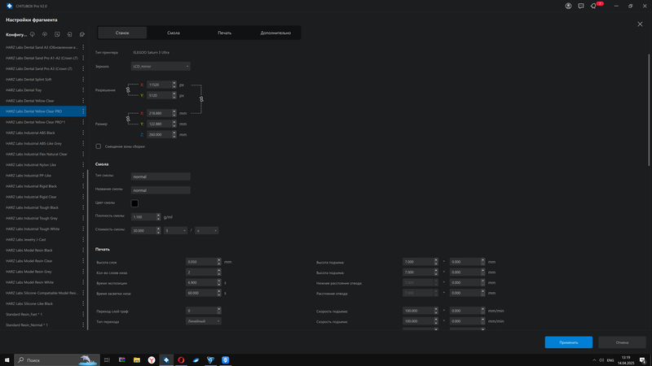Click the first cloud icon in config toolbar
Viewport: 652px width, 366px height.
(x=32, y=35)
